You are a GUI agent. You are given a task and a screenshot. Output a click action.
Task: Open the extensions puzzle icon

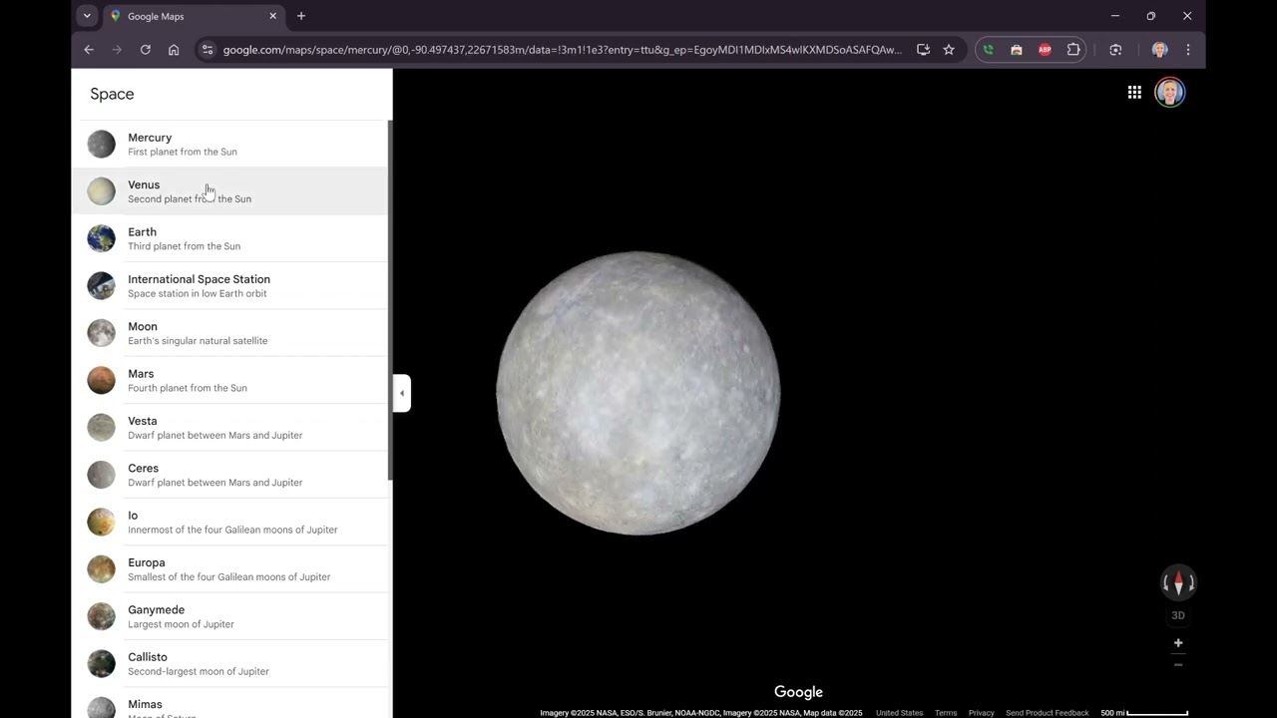click(1073, 50)
